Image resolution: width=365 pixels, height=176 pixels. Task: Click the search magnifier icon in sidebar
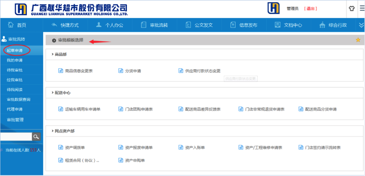36,136
